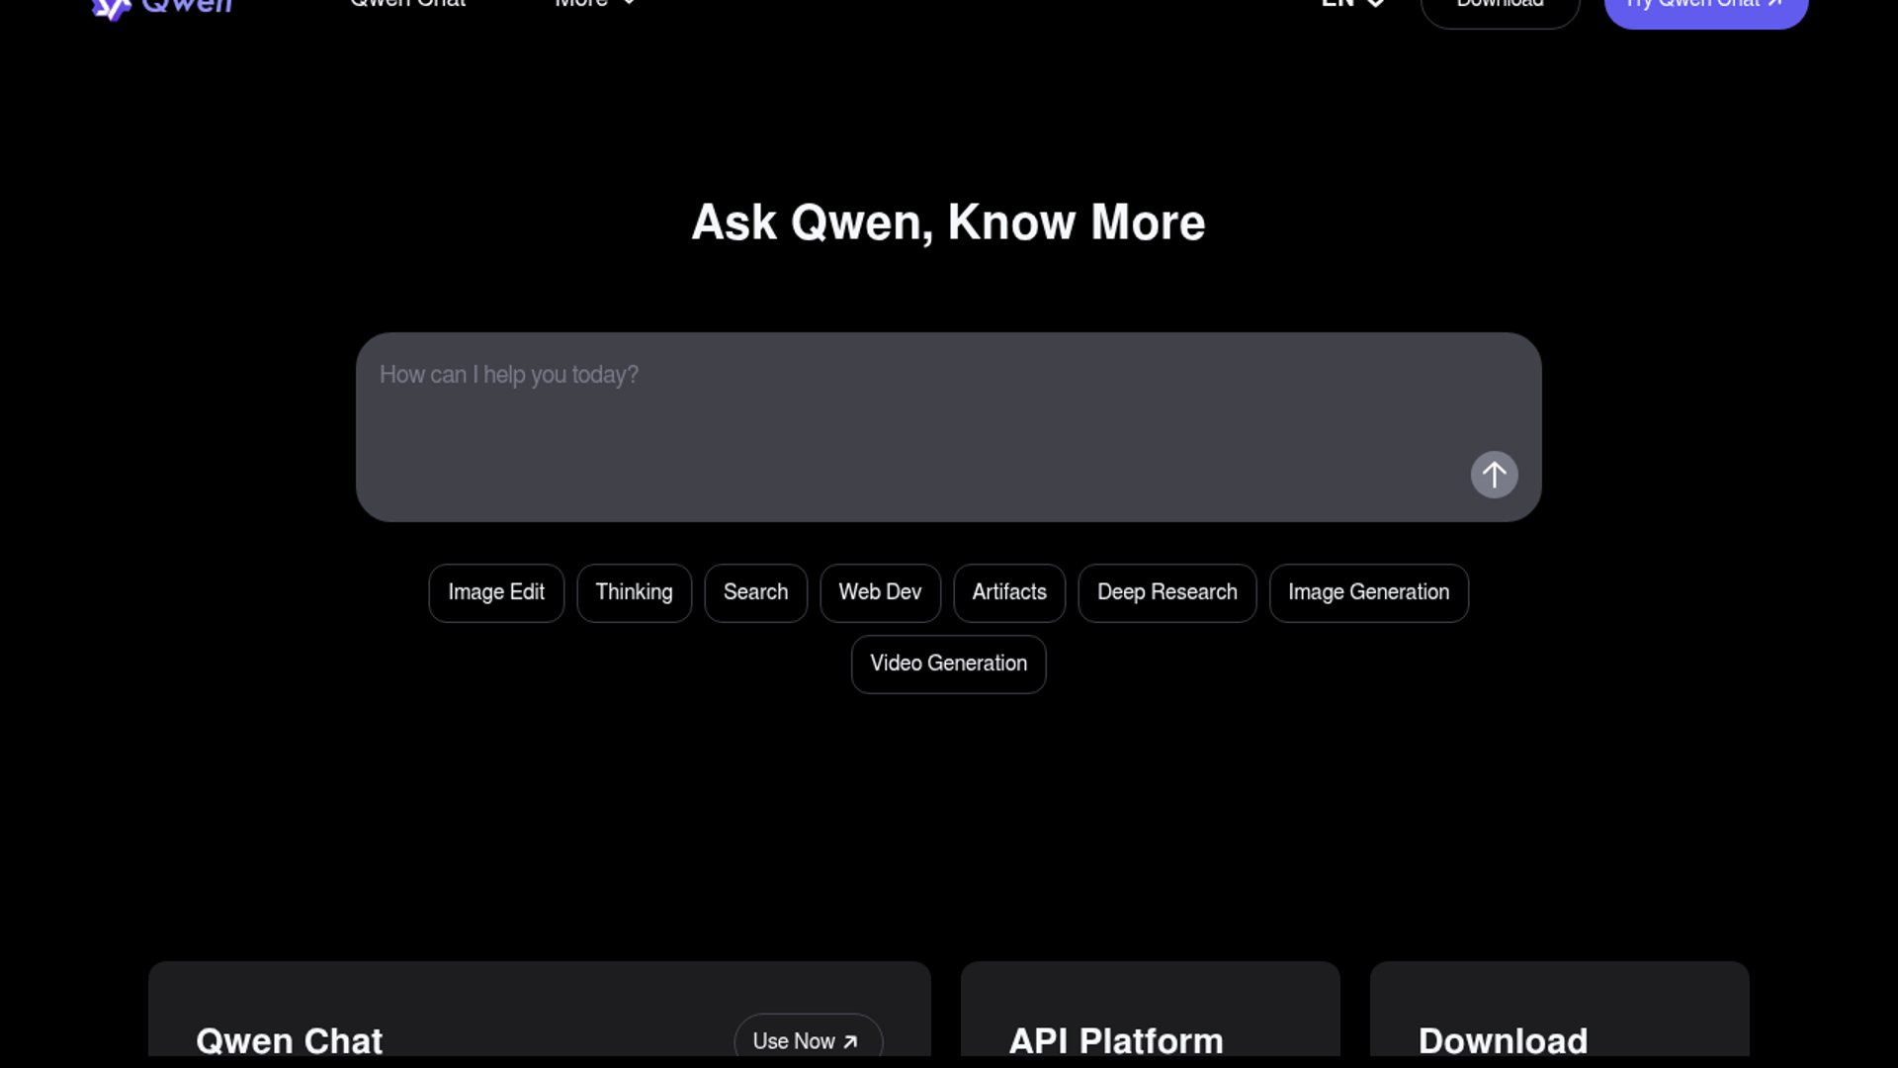
Task: Click the Download button in header
Action: click(x=1500, y=8)
